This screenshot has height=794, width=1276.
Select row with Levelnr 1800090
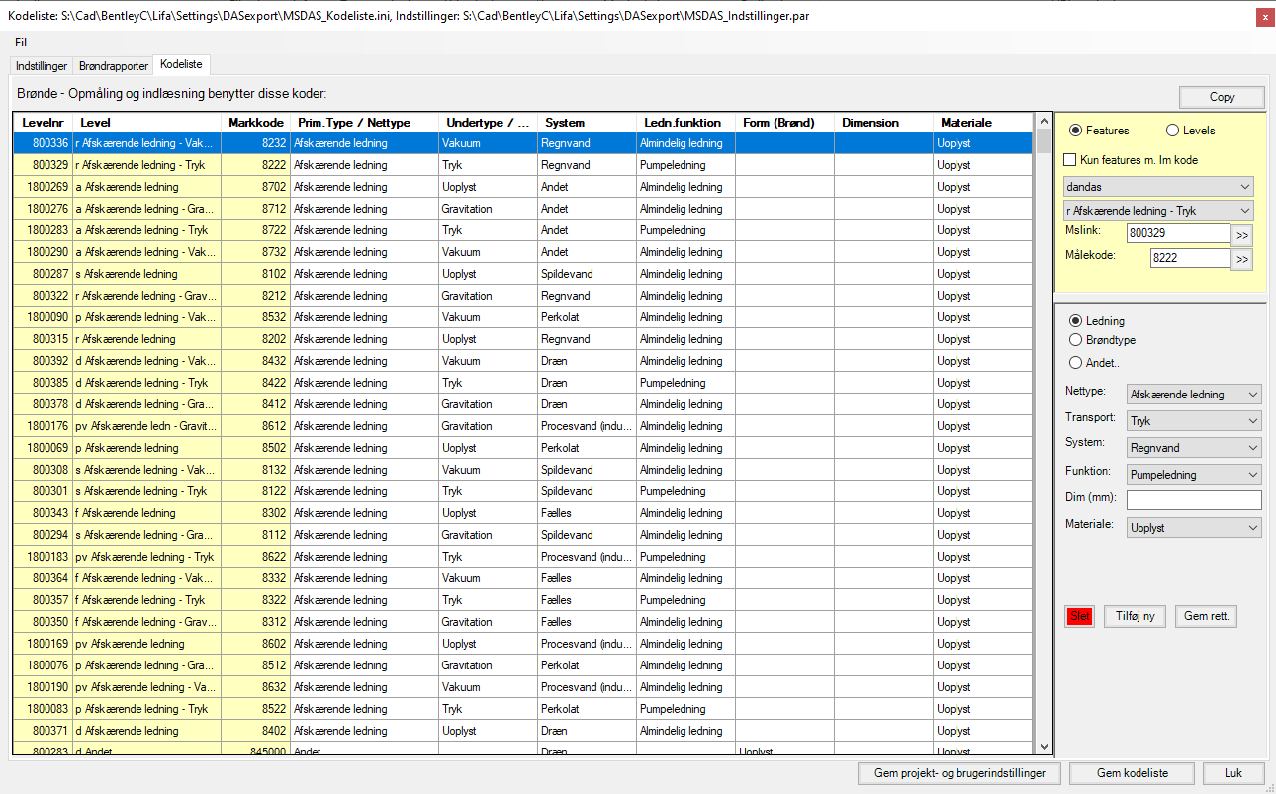[522, 317]
